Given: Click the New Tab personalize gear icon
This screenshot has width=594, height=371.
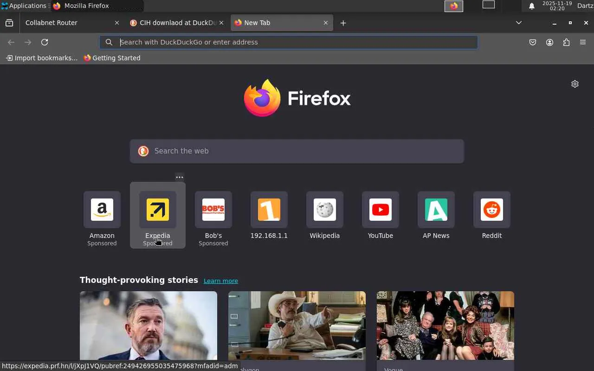Looking at the screenshot, I should pos(575,84).
